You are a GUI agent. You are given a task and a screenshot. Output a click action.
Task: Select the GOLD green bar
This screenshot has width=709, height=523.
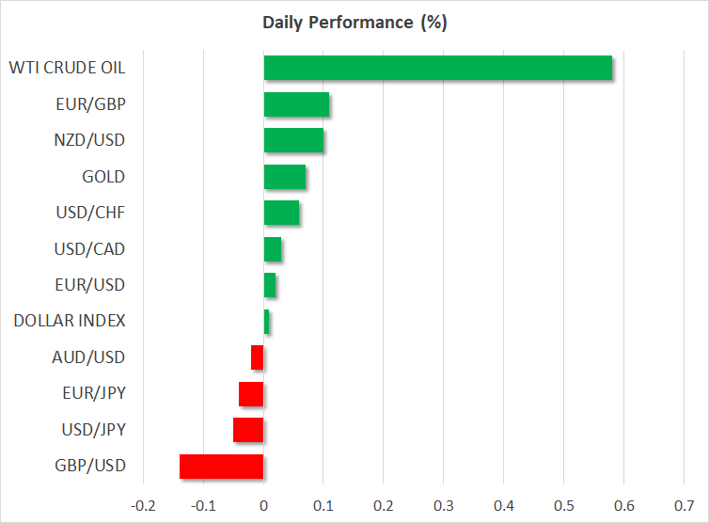[x=285, y=177]
